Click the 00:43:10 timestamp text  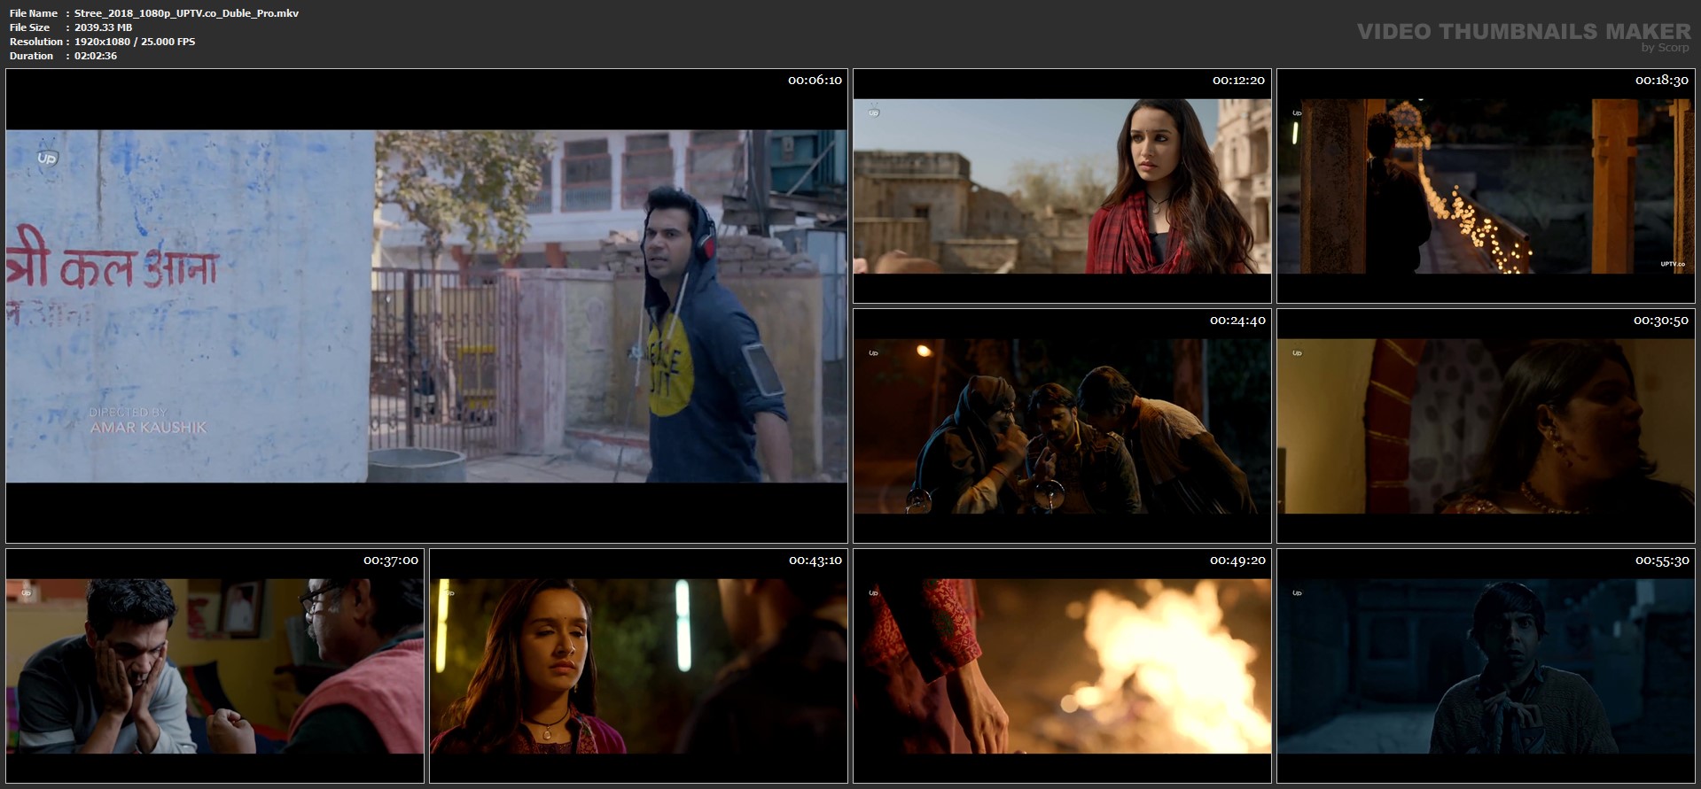[x=815, y=561]
